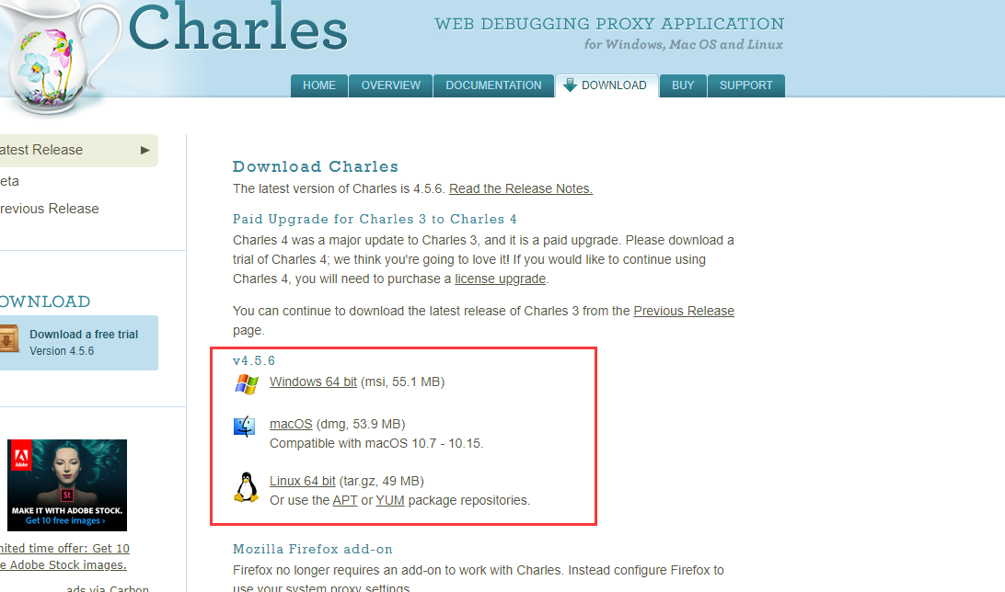Click Paid Upgrade for Charles 3 heading
Image resolution: width=1005 pixels, height=592 pixels.
tap(375, 219)
